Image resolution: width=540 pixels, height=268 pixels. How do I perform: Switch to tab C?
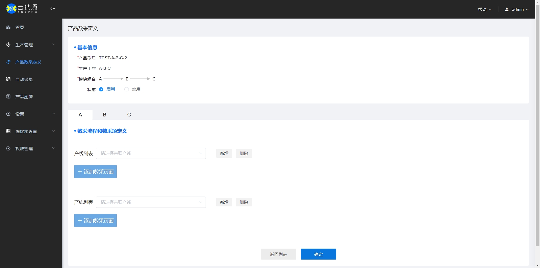point(129,115)
